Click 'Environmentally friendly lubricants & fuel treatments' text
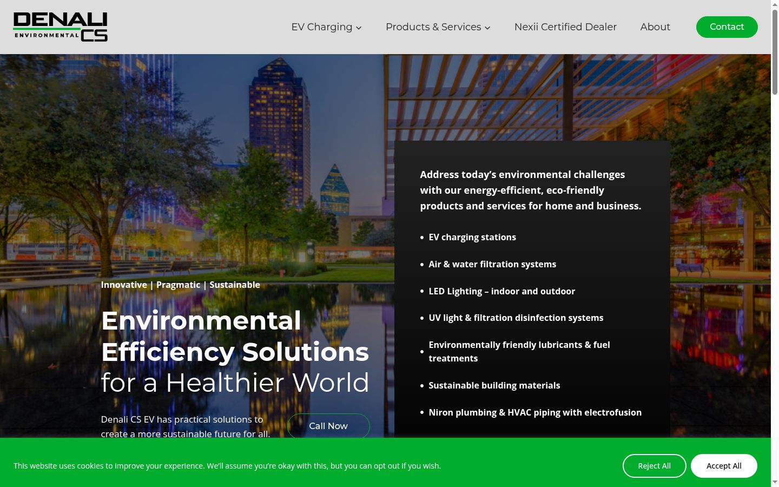The image size is (779, 487). click(x=519, y=352)
